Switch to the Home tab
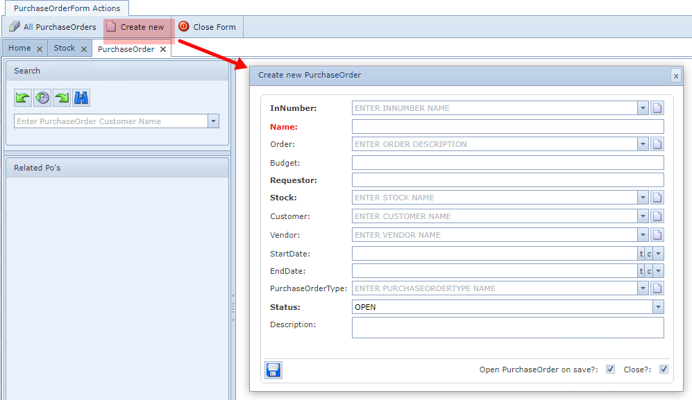 (x=19, y=49)
